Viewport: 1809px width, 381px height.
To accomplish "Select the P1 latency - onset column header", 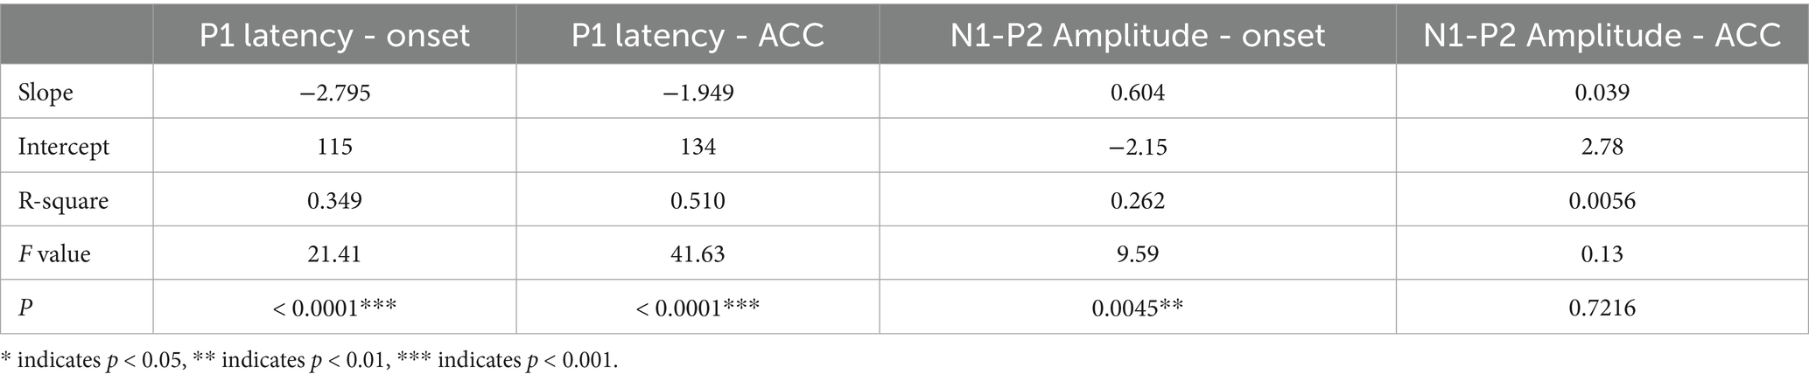I will coord(334,35).
